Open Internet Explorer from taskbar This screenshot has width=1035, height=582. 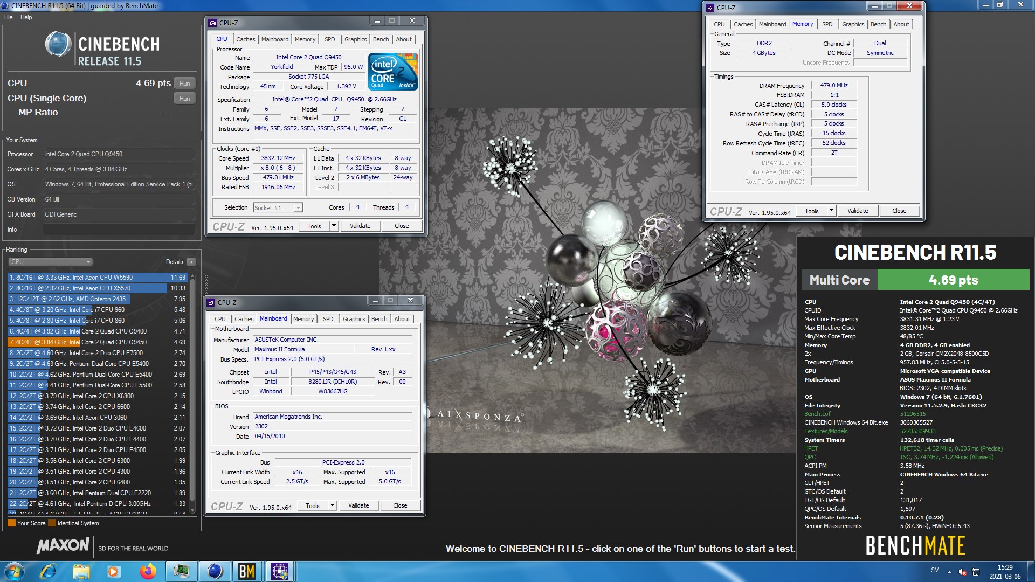point(48,571)
